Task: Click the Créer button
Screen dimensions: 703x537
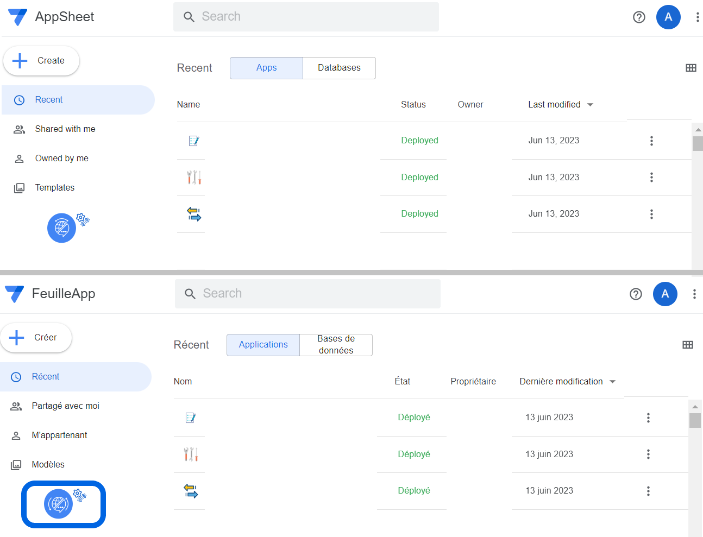Action: (x=36, y=338)
